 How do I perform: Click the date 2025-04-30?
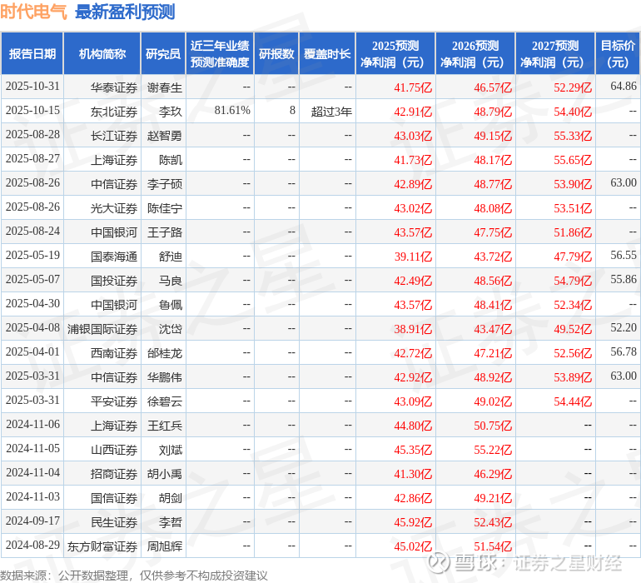(x=32, y=303)
